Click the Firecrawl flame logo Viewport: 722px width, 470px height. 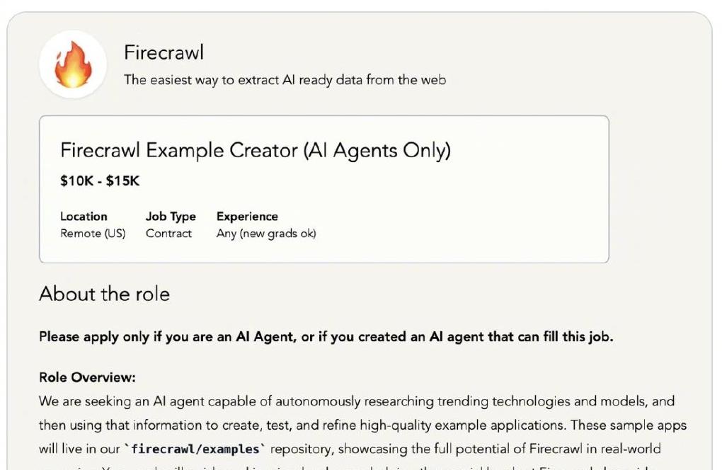click(73, 64)
